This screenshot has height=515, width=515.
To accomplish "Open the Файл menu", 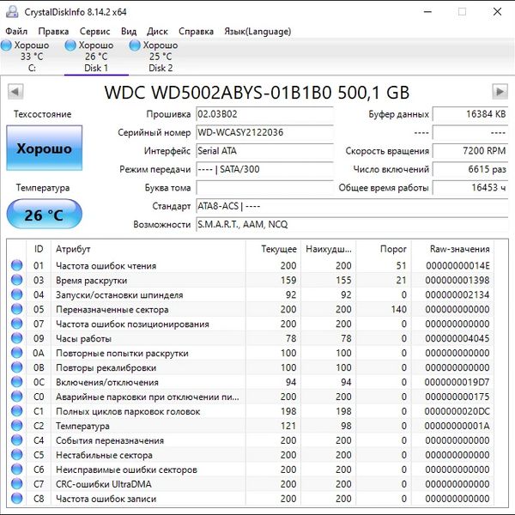I will pos(16,31).
